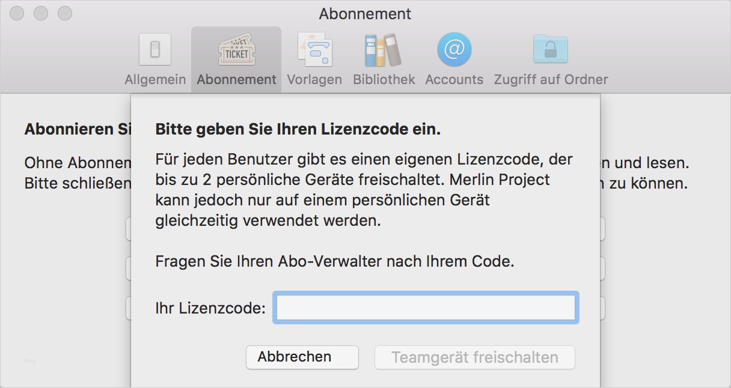
Task: Go to Bibliothek using its text label
Action: point(384,79)
